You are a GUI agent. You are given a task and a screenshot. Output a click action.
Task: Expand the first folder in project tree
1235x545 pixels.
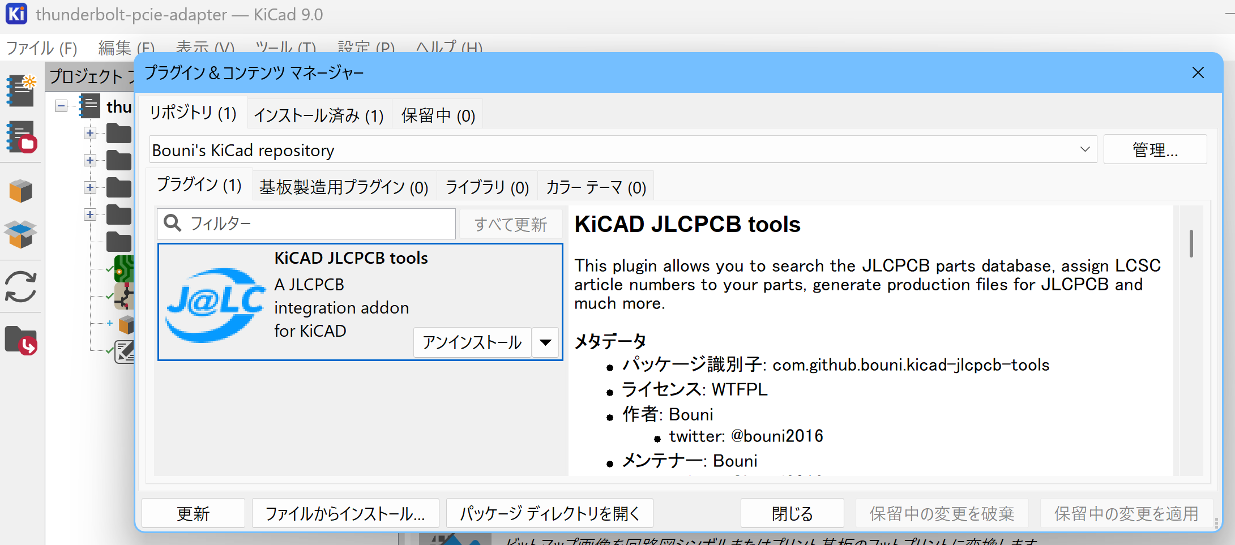click(x=89, y=133)
